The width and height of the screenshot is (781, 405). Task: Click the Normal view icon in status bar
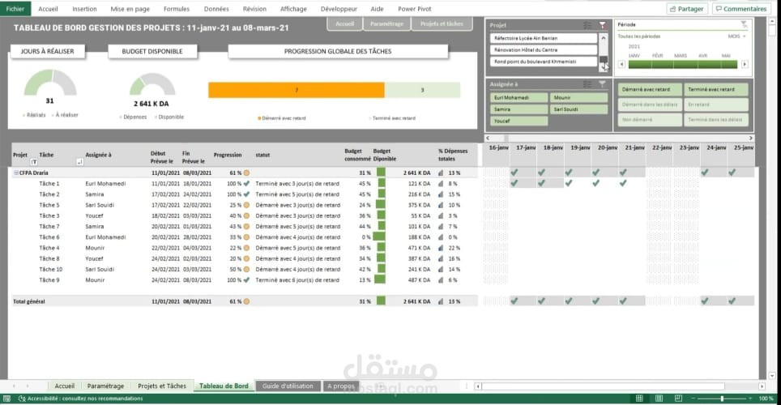tap(639, 399)
